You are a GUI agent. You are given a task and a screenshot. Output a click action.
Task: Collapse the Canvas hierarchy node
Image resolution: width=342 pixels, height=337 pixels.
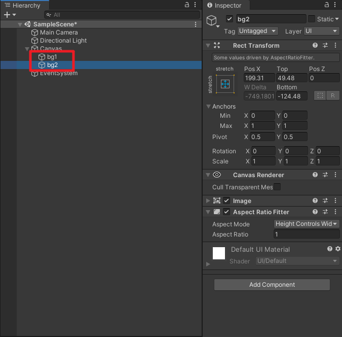(x=27, y=49)
